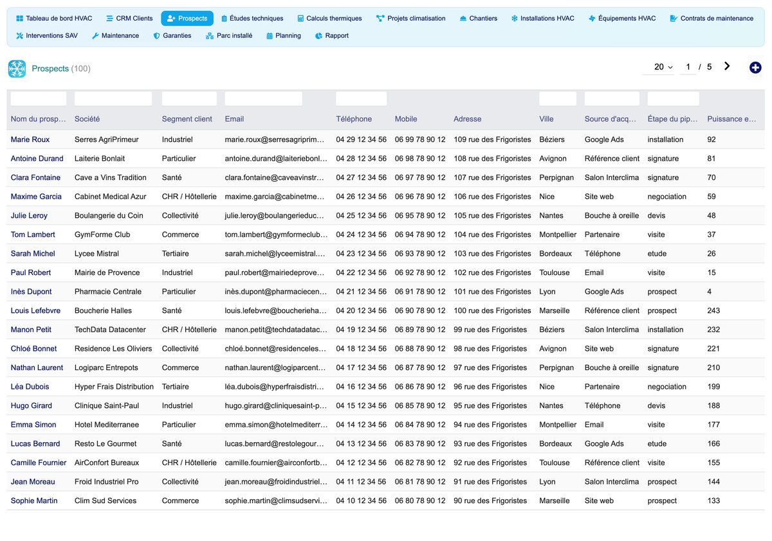Open the page size dropdown showing 20

click(658, 67)
